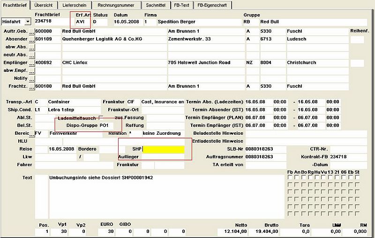Open the Lieferschein tab
Viewport: 375px width, 238px height.
click(x=75, y=5)
